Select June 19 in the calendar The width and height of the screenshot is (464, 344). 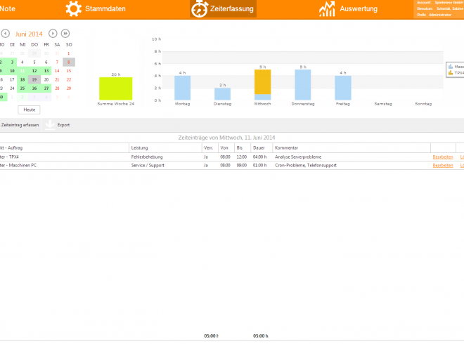click(34, 79)
